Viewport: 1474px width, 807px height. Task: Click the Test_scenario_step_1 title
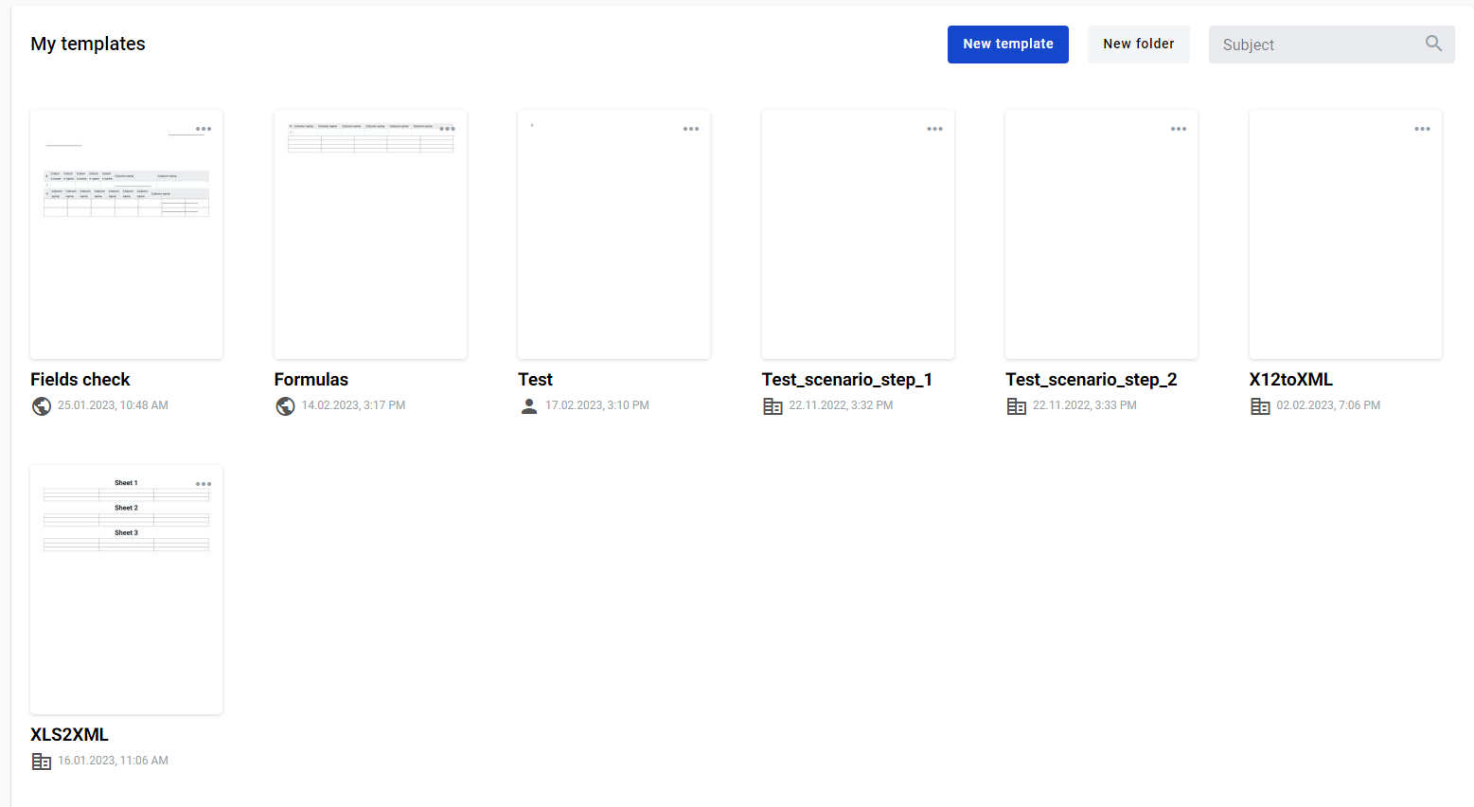tap(846, 380)
